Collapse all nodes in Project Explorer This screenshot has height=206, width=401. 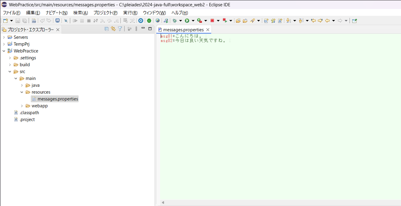point(106,29)
